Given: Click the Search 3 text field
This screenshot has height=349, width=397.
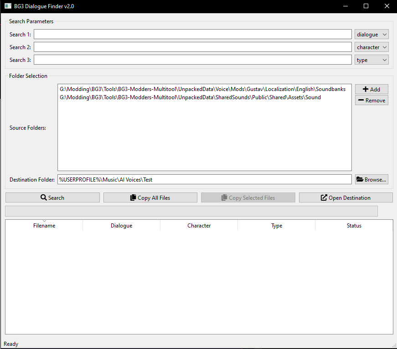Looking at the screenshot, I should click(x=193, y=60).
